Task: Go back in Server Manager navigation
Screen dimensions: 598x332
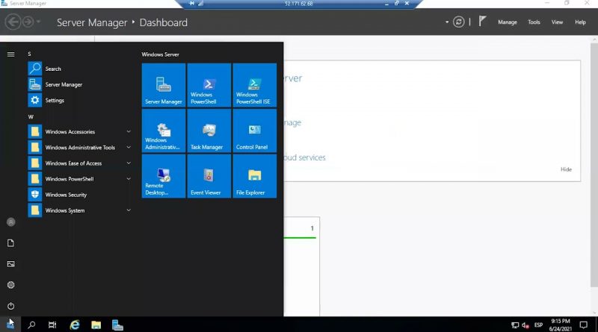Action: pos(13,22)
